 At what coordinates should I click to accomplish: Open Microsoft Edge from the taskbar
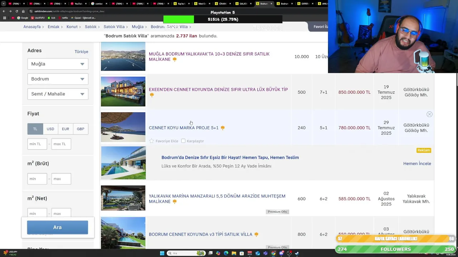pos(226,253)
